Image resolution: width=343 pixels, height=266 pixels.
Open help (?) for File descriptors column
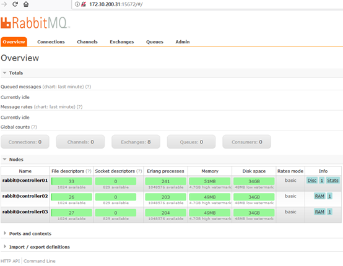coord(89,171)
